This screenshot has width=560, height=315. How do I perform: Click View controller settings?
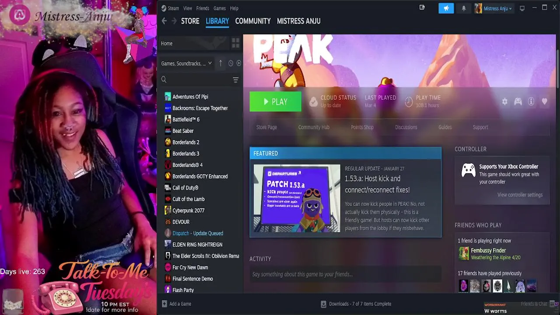pyautogui.click(x=520, y=195)
